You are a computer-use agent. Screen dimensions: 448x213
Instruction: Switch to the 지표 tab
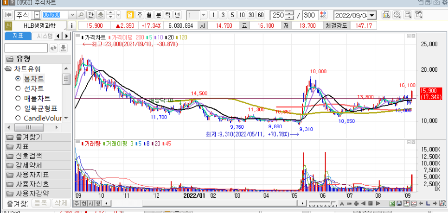(x=18, y=36)
